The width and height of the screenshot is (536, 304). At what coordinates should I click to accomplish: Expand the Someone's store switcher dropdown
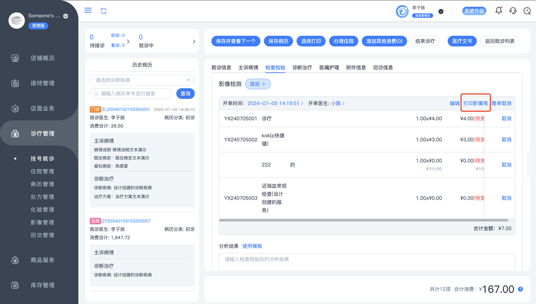[65, 16]
